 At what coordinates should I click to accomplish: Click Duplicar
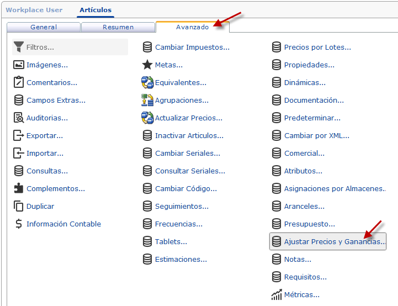40,206
